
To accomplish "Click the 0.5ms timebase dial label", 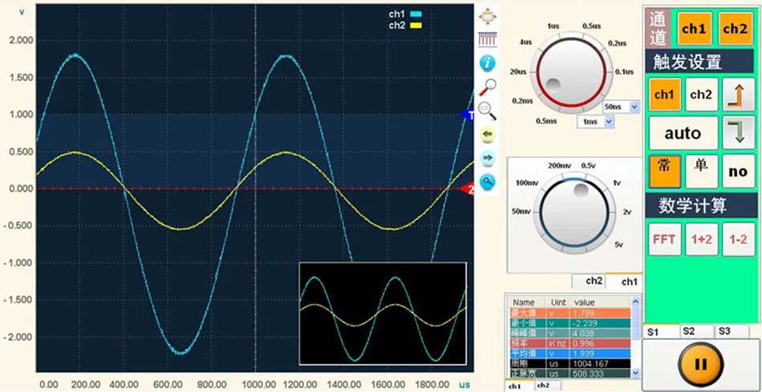I will (x=546, y=121).
